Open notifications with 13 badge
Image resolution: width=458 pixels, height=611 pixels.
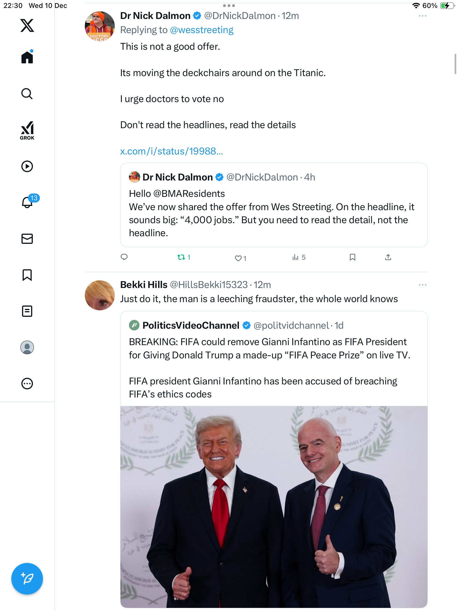tap(27, 202)
